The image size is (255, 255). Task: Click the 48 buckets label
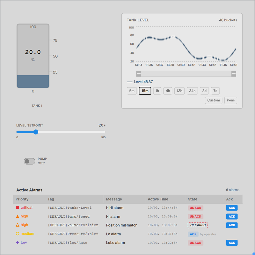[228, 20]
